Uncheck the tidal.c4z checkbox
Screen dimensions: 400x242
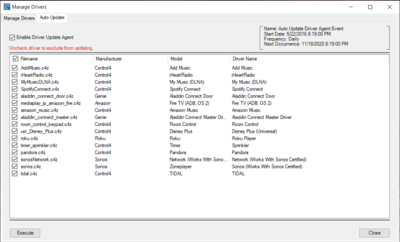pyautogui.click(x=15, y=173)
